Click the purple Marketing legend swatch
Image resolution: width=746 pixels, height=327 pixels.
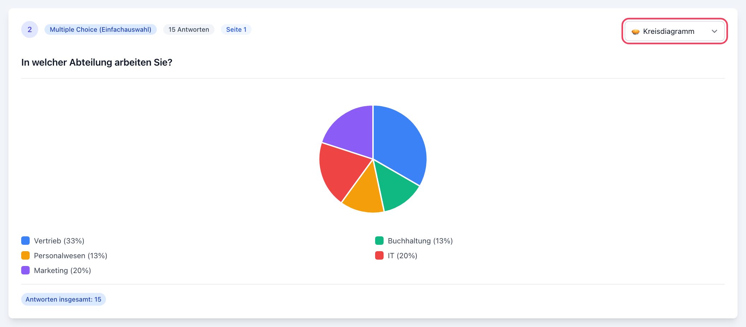[25, 270]
